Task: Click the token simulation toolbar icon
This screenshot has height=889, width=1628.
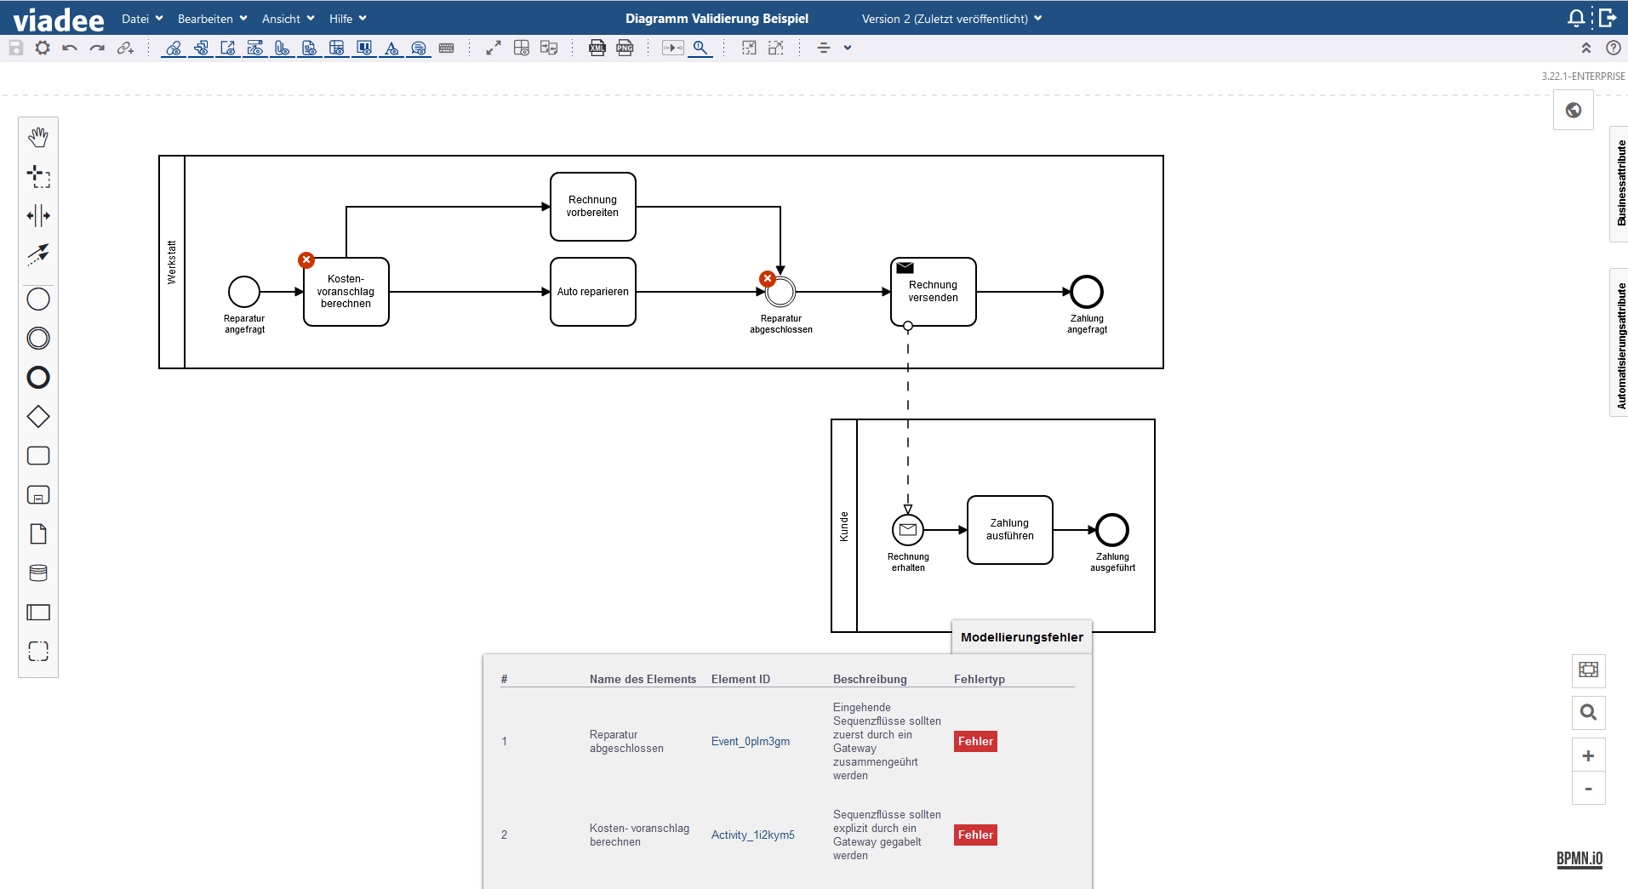Action: pos(673,48)
